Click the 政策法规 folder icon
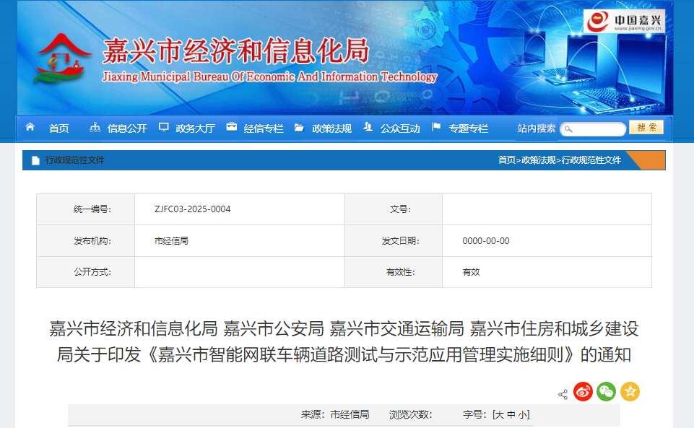The width and height of the screenshot is (694, 428). pos(299,128)
